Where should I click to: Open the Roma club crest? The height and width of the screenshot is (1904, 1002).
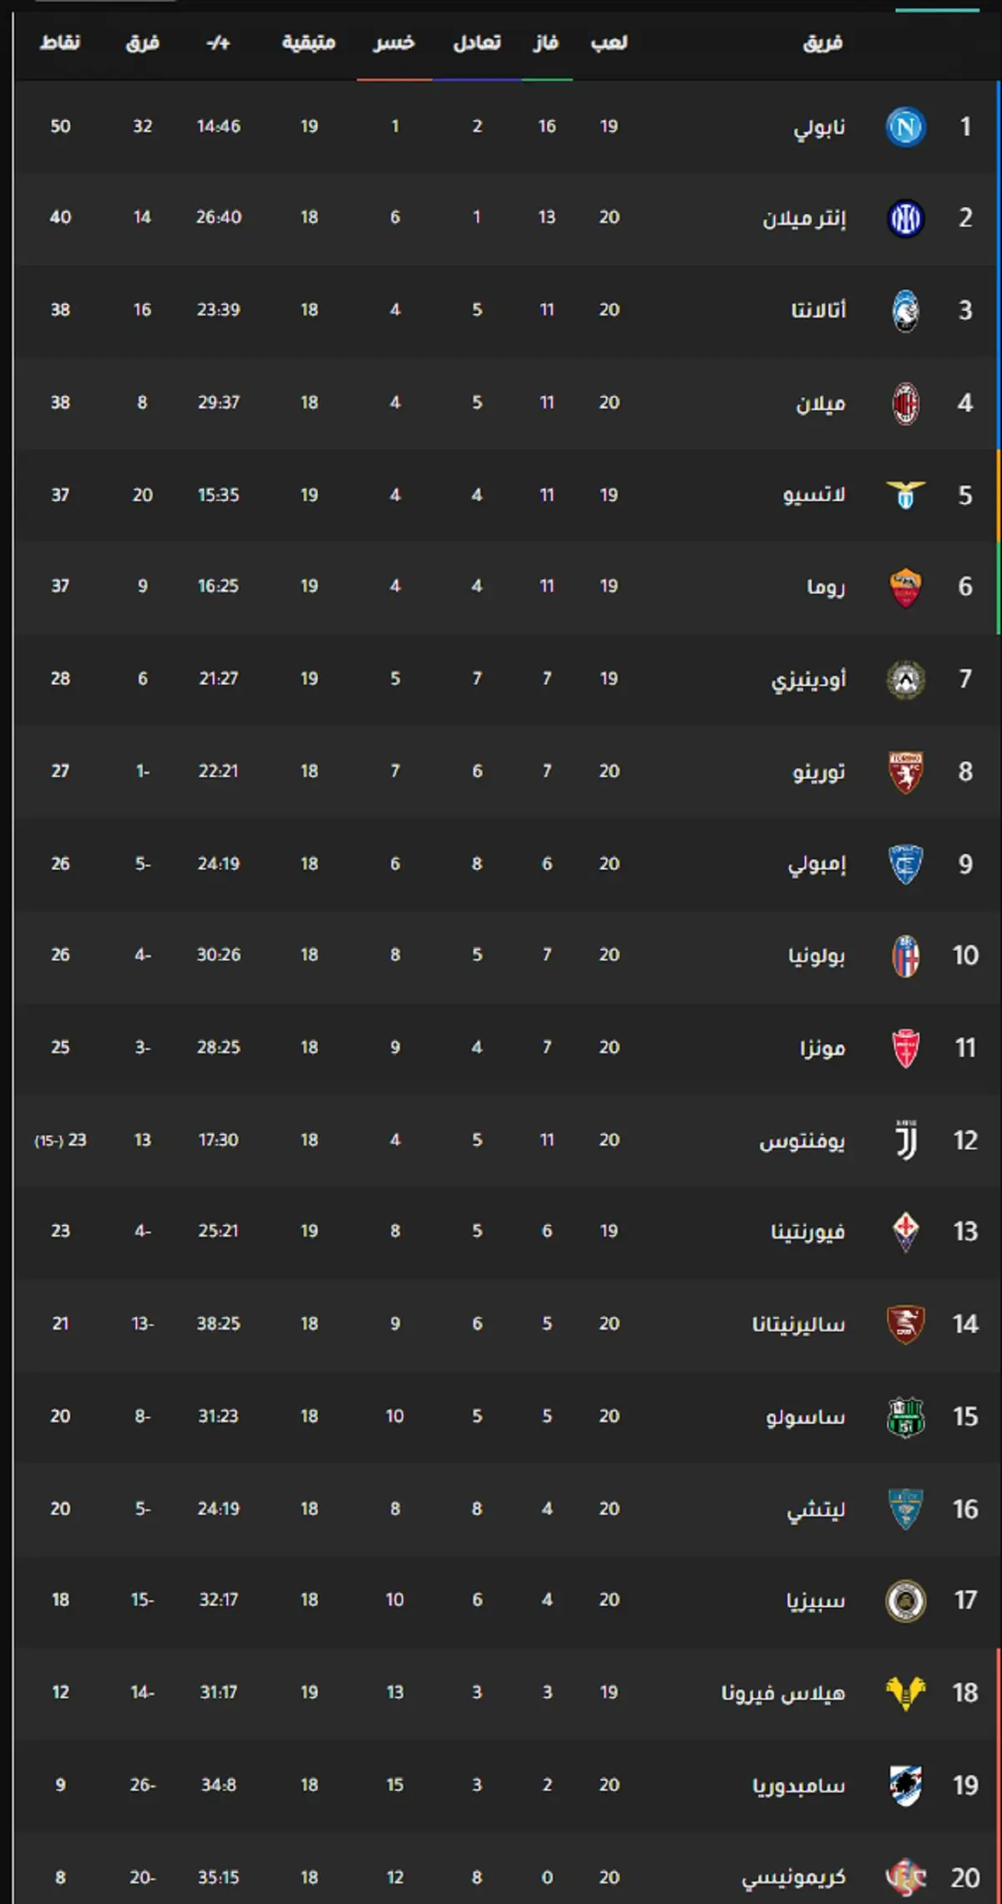906,587
